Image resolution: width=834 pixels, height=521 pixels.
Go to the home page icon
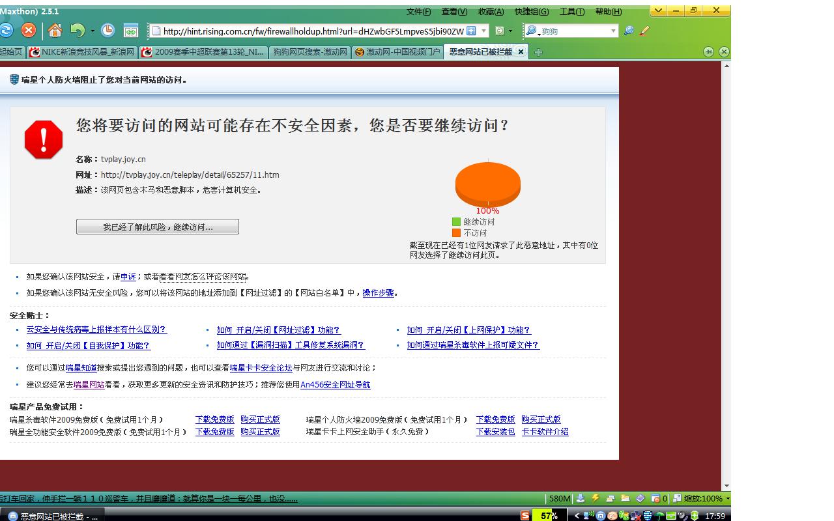[x=55, y=30]
